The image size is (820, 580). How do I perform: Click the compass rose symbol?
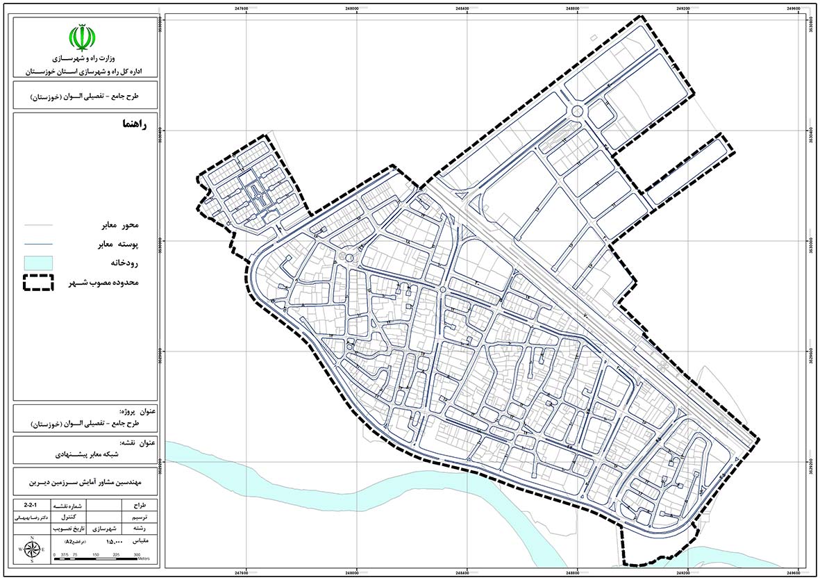[x=32, y=549]
